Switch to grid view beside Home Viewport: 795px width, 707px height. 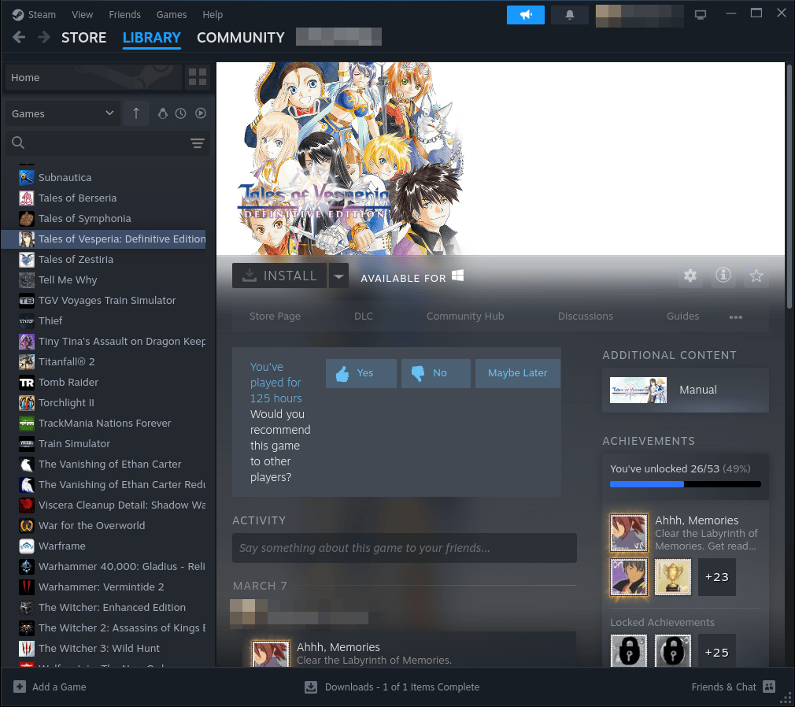pyautogui.click(x=198, y=77)
